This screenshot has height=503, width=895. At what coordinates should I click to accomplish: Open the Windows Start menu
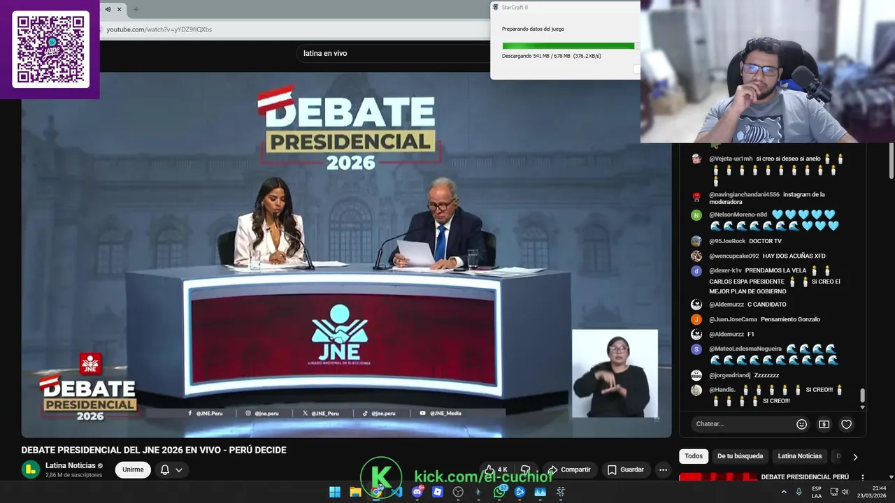(335, 492)
